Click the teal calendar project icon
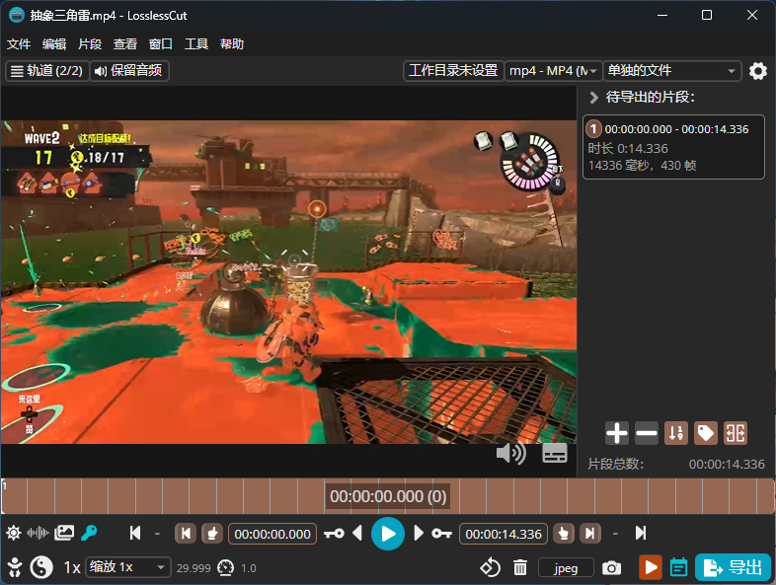The height and width of the screenshot is (585, 776). pos(678,567)
